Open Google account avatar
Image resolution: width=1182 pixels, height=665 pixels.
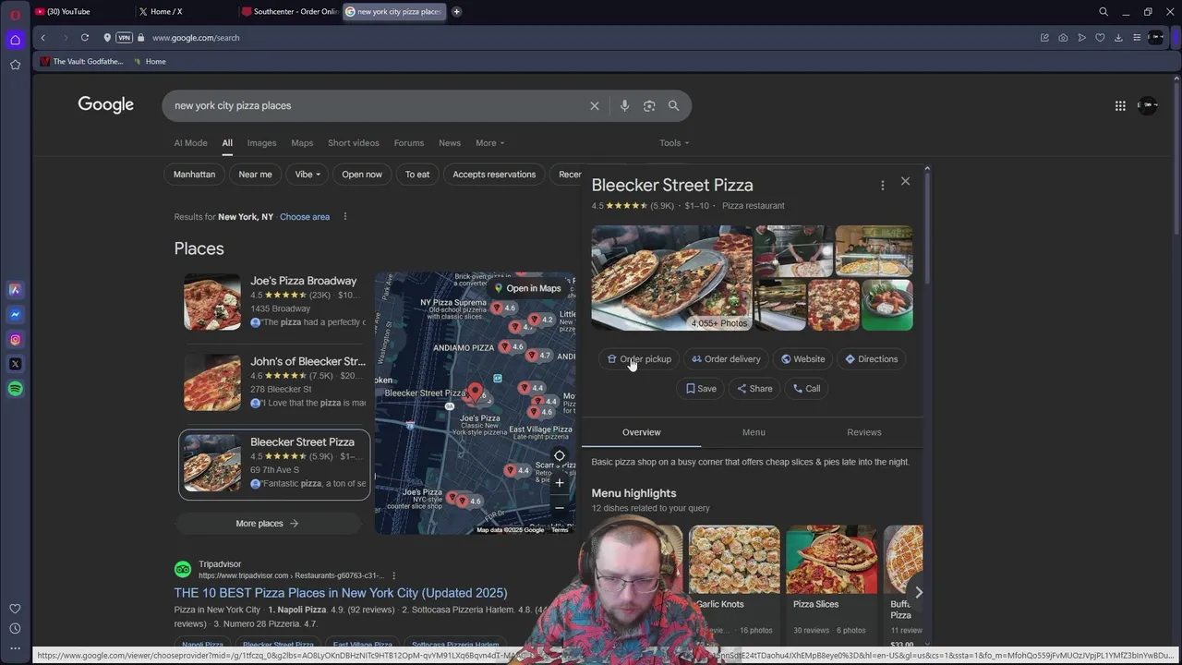pyautogui.click(x=1148, y=105)
